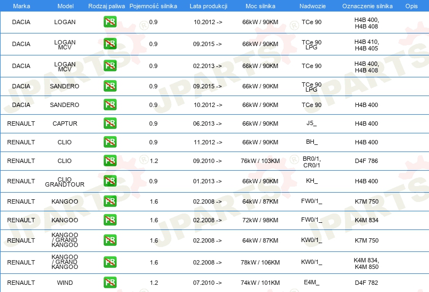Click the RENAULT brand cell in the CAPTUR row
This screenshot has width=429, height=292.
pos(21,123)
